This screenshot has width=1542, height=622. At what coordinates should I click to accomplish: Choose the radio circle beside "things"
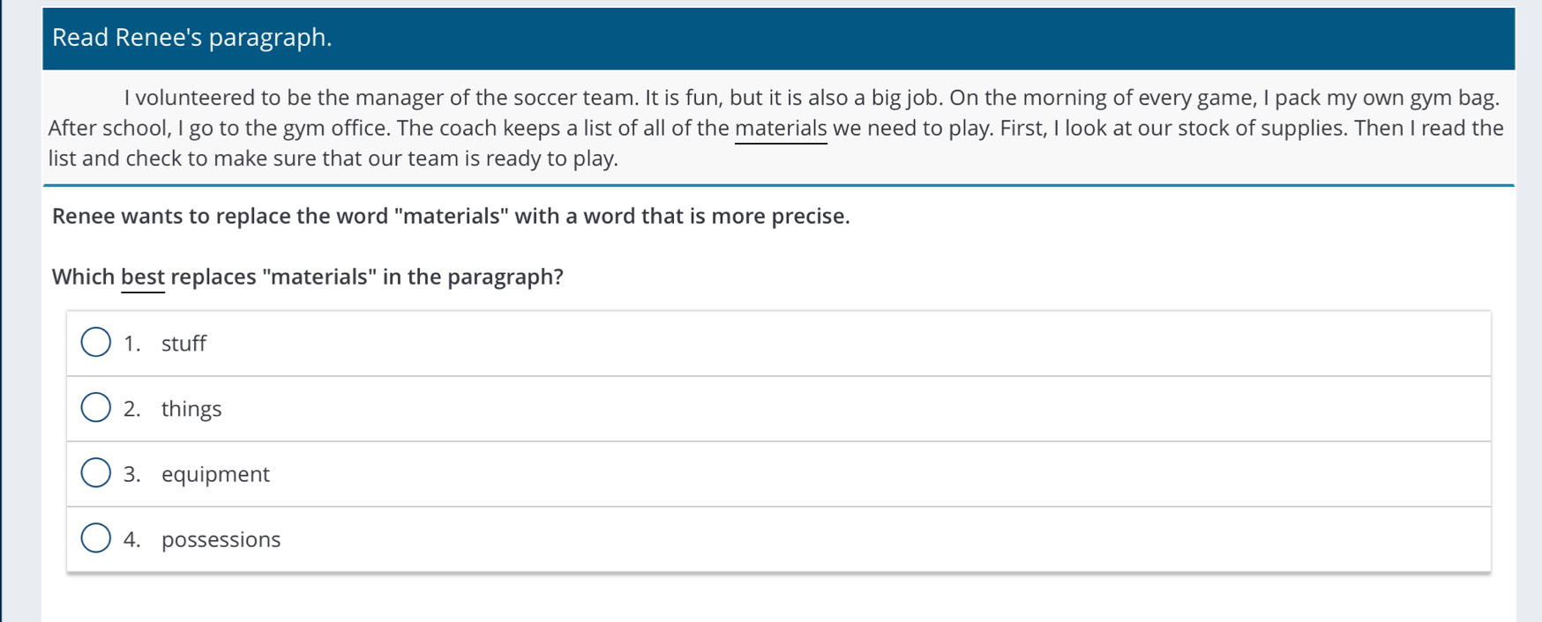tap(96, 407)
